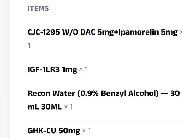This screenshot has width=182, height=138.
Task: Click the divider line below IGF-1LR3 item
Action: (x=105, y=83)
